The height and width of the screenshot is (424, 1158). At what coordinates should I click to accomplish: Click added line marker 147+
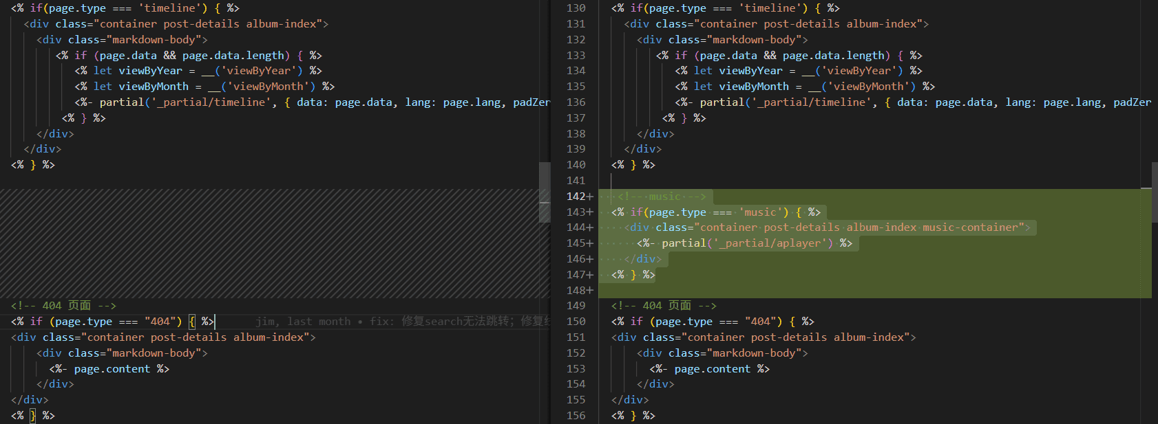click(x=580, y=275)
